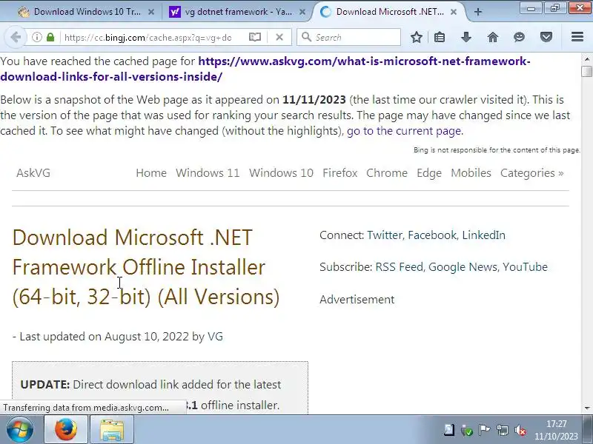Open Chrome navigation item
The image size is (593, 444).
pyautogui.click(x=387, y=173)
